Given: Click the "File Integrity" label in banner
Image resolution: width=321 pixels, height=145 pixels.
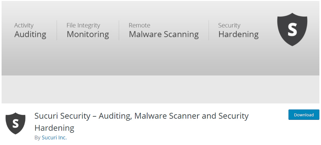Looking at the screenshot, I should 83,25.
